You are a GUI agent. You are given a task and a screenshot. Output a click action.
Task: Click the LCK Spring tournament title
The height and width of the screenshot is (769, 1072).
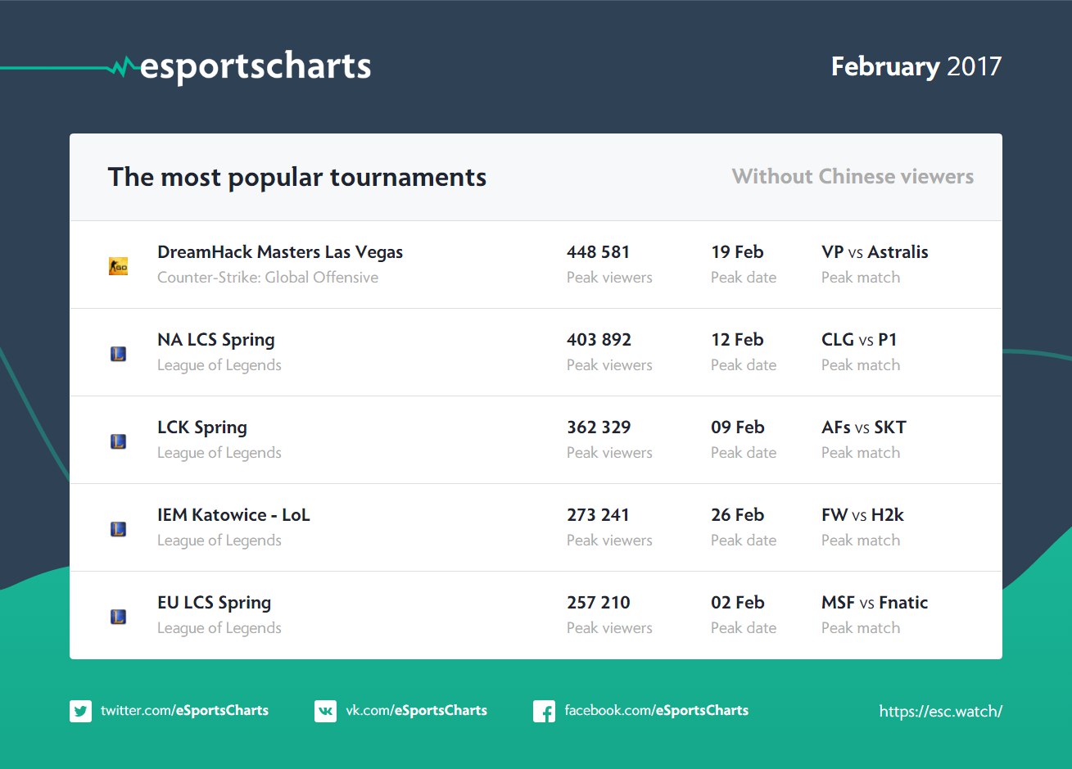tap(202, 427)
